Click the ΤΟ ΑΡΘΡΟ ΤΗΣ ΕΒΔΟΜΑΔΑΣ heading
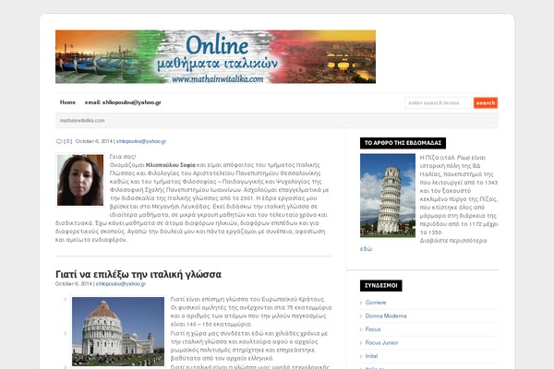Viewport: 554px width, 369px height. (x=403, y=143)
